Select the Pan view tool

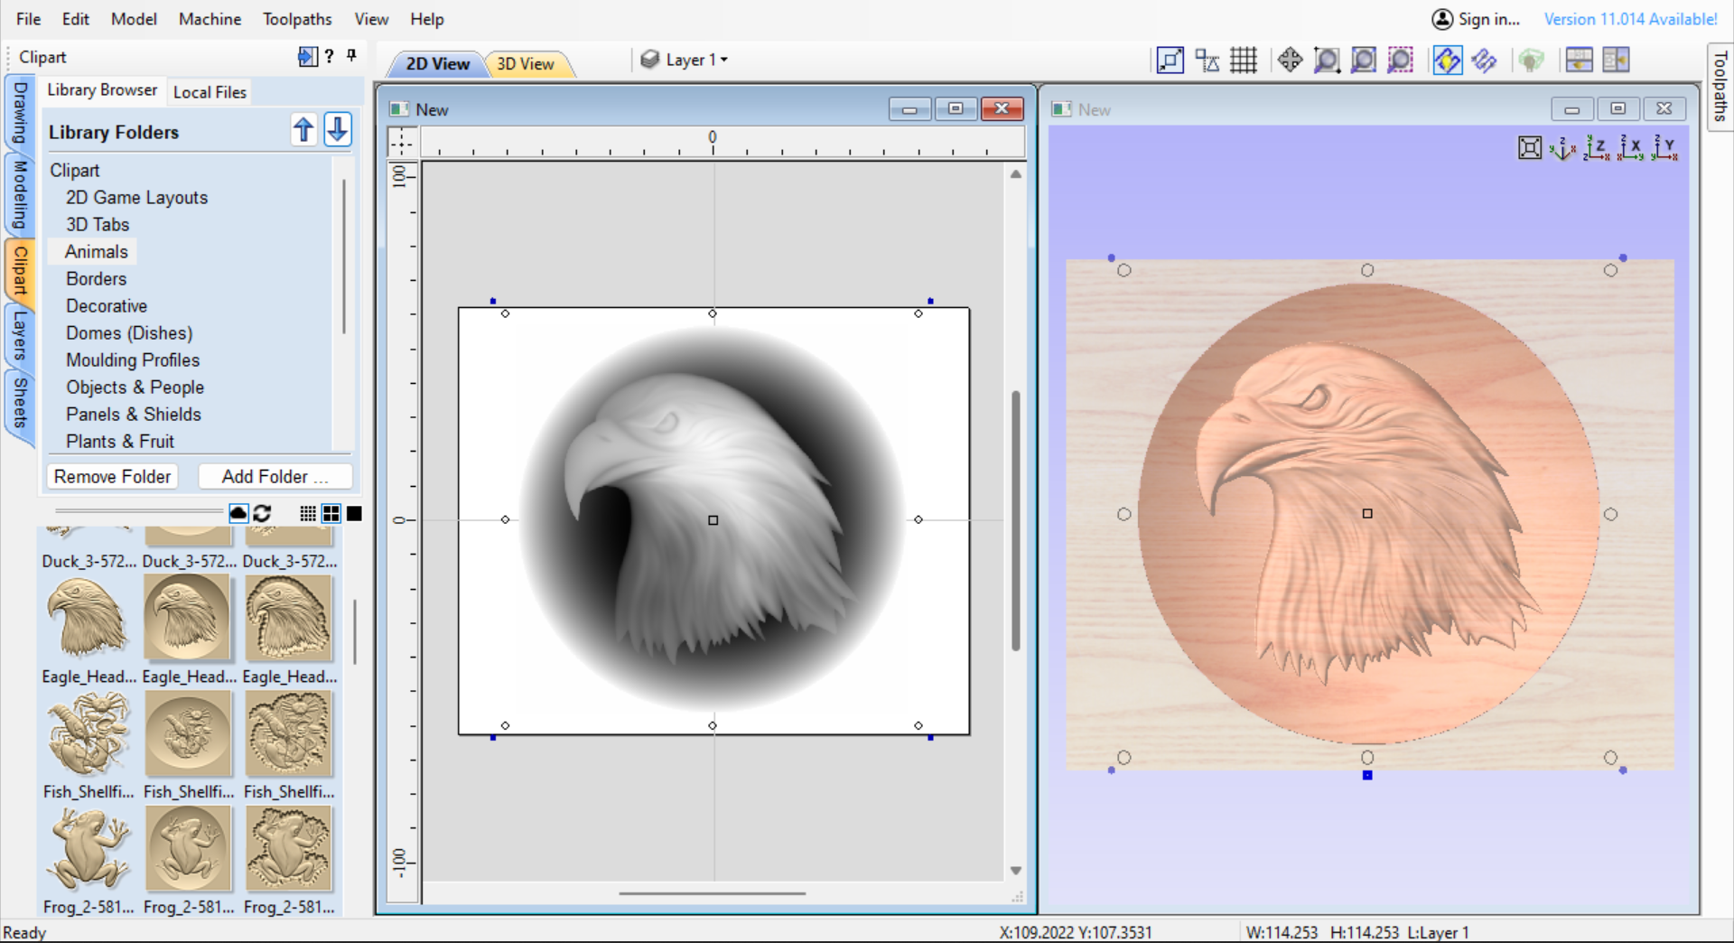(x=1291, y=60)
